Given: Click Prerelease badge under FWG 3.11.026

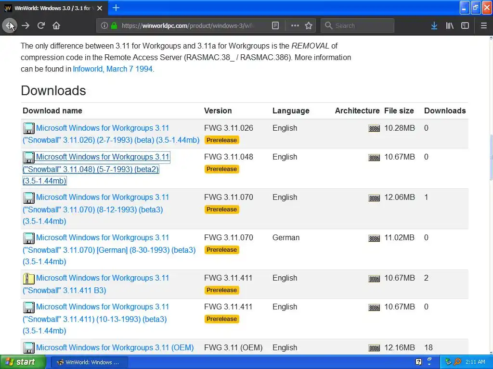Looking at the screenshot, I should point(221,140).
